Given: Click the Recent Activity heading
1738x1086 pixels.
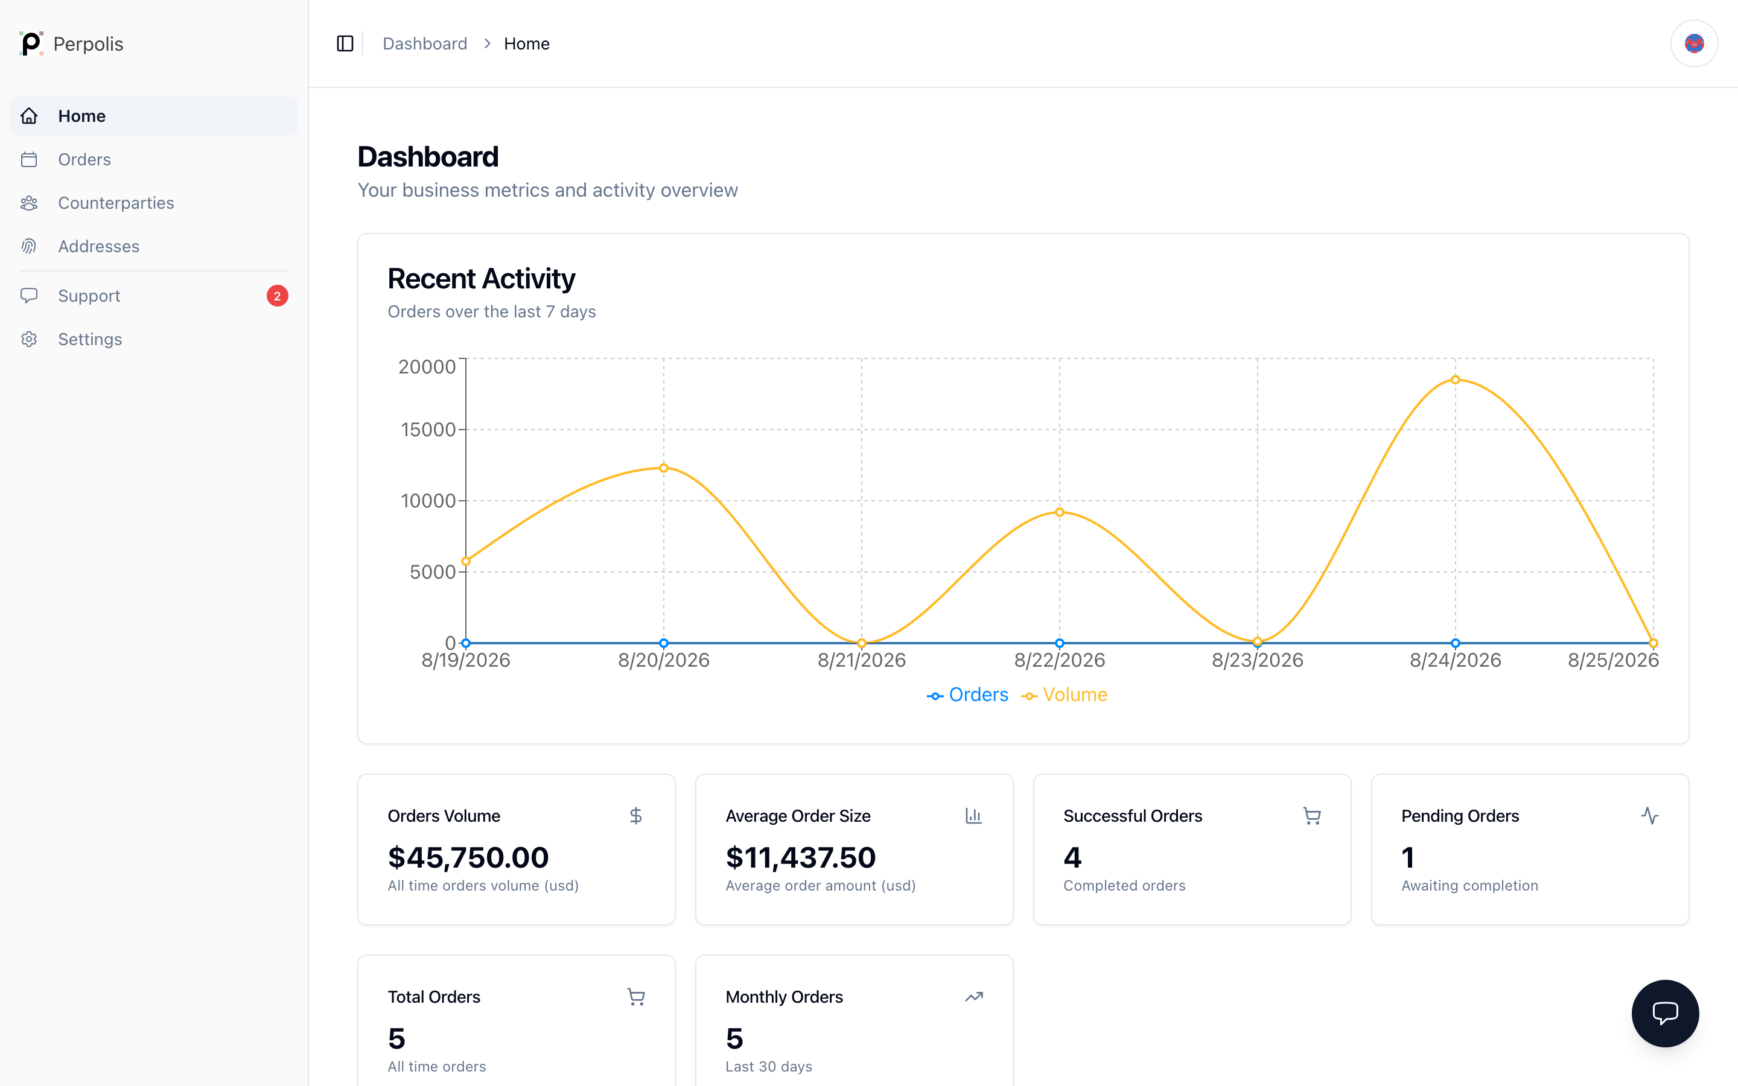Looking at the screenshot, I should click(x=481, y=279).
